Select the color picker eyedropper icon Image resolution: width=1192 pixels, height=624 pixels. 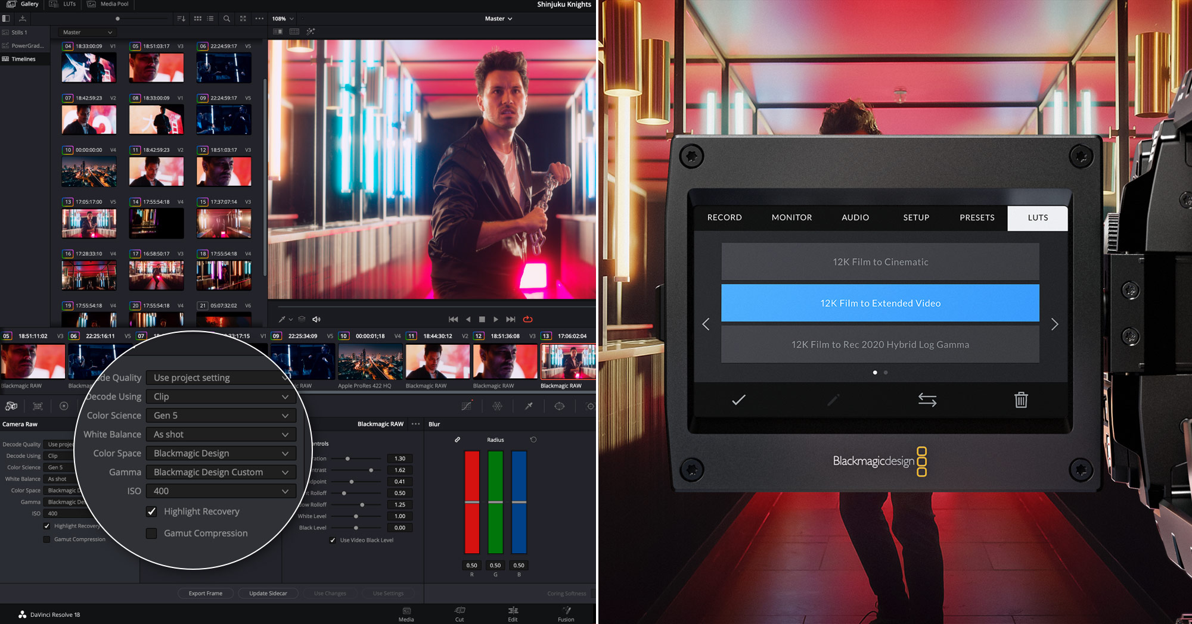[529, 406]
